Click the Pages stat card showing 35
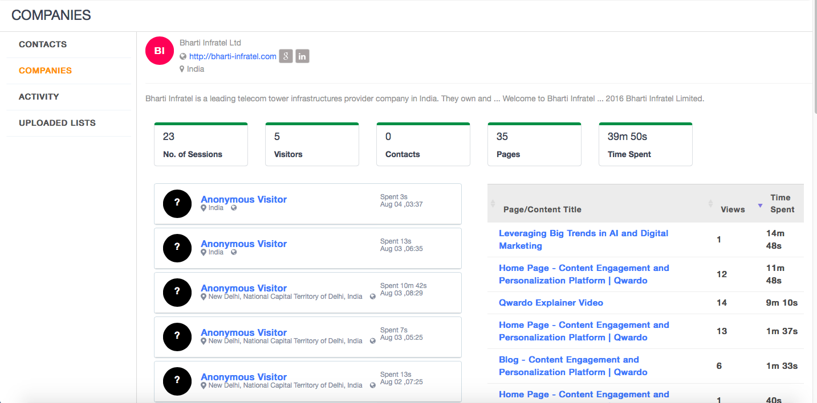 point(534,145)
